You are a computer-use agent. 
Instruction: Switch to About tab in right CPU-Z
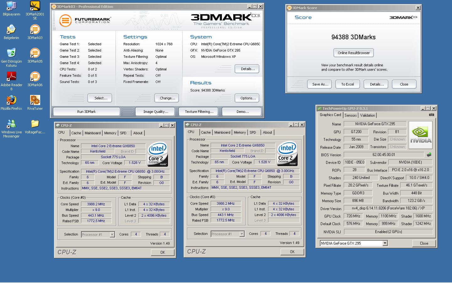pyautogui.click(x=267, y=132)
